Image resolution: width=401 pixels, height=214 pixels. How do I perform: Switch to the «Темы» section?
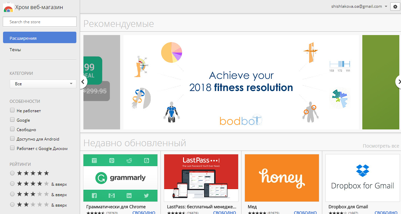[x=16, y=50]
